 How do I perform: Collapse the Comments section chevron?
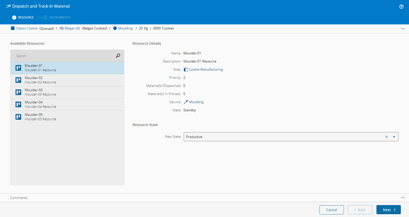click(403, 198)
